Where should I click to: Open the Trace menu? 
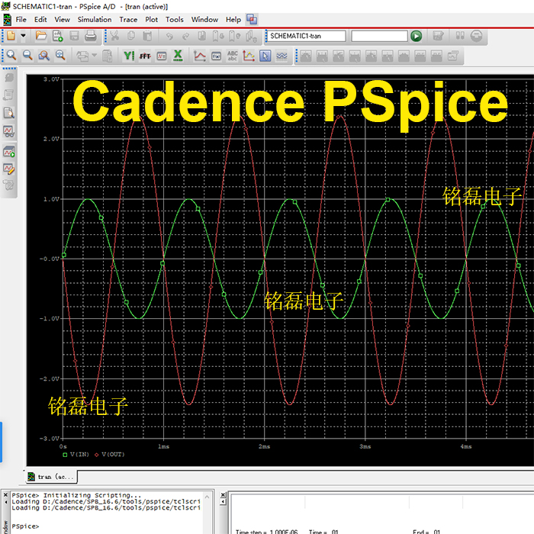128,20
